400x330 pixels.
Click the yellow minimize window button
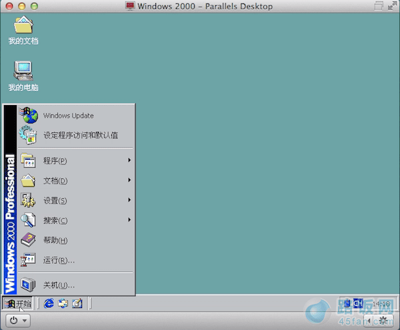coord(22,6)
